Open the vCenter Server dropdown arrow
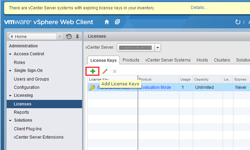 coord(158,48)
